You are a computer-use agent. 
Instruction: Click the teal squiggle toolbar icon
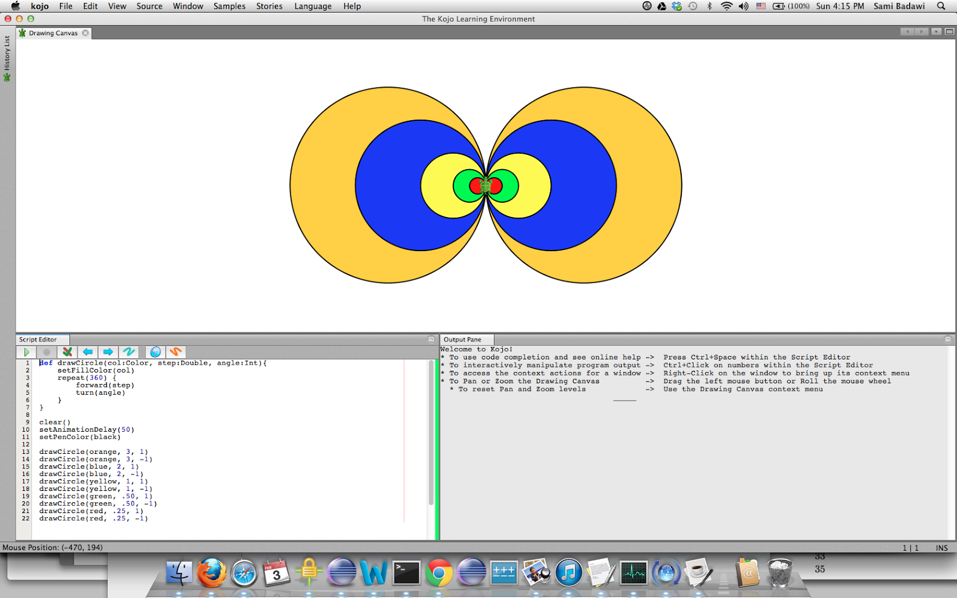tap(129, 352)
